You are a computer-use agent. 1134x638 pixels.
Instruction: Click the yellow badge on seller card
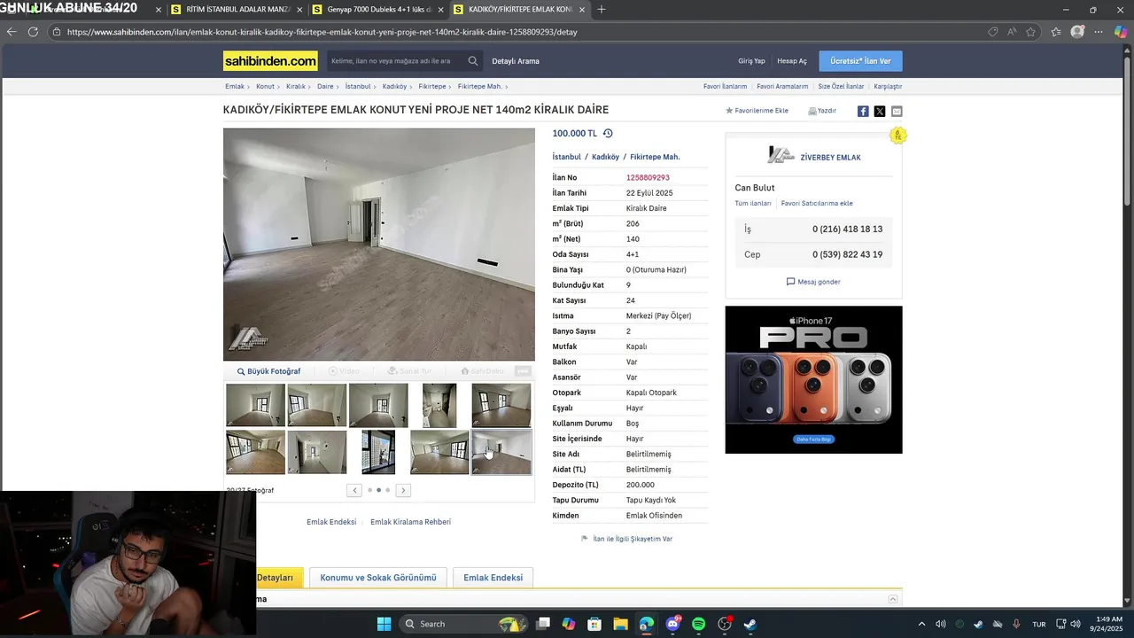pos(898,136)
